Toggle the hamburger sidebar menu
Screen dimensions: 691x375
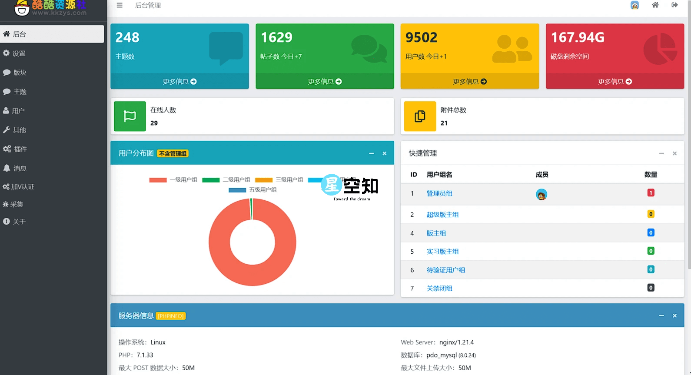[x=120, y=5]
